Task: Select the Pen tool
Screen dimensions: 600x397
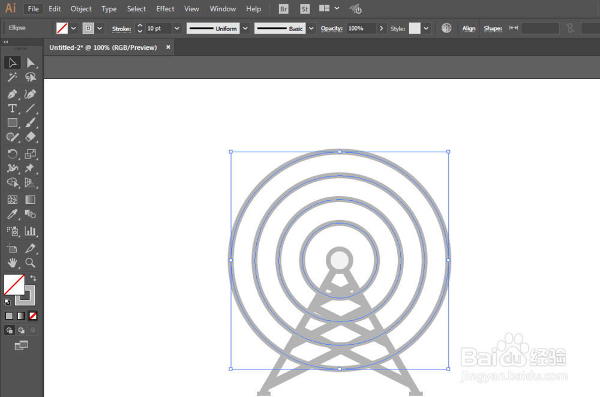Action: click(12, 94)
